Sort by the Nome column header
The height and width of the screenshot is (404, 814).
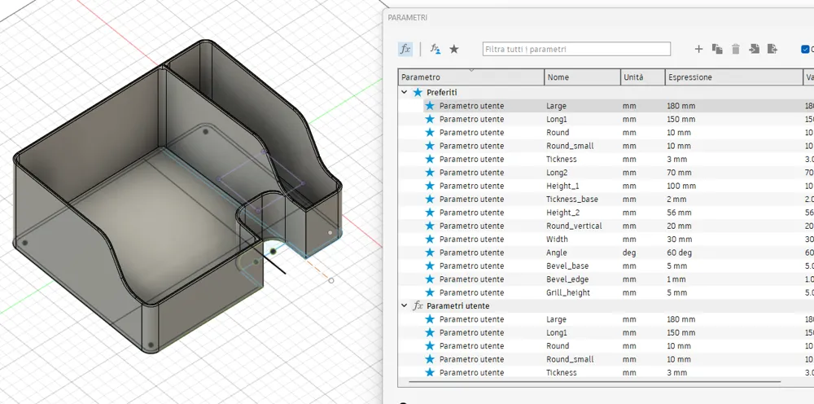pyautogui.click(x=583, y=77)
